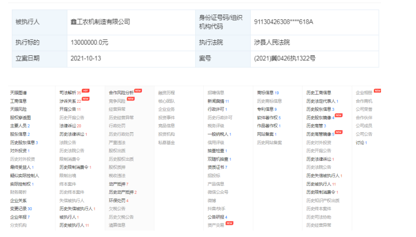Open 资质证书 7
Viewport: 416px width, 237px height.
click(218, 168)
